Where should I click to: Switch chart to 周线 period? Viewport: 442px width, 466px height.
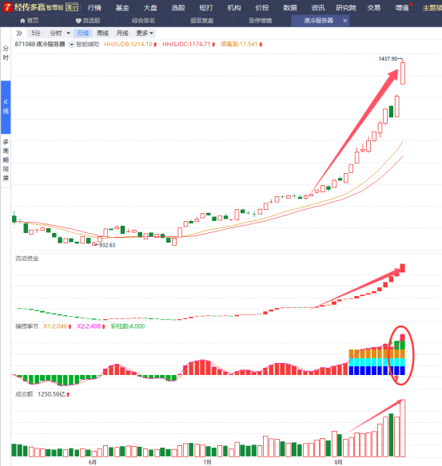pyautogui.click(x=102, y=34)
